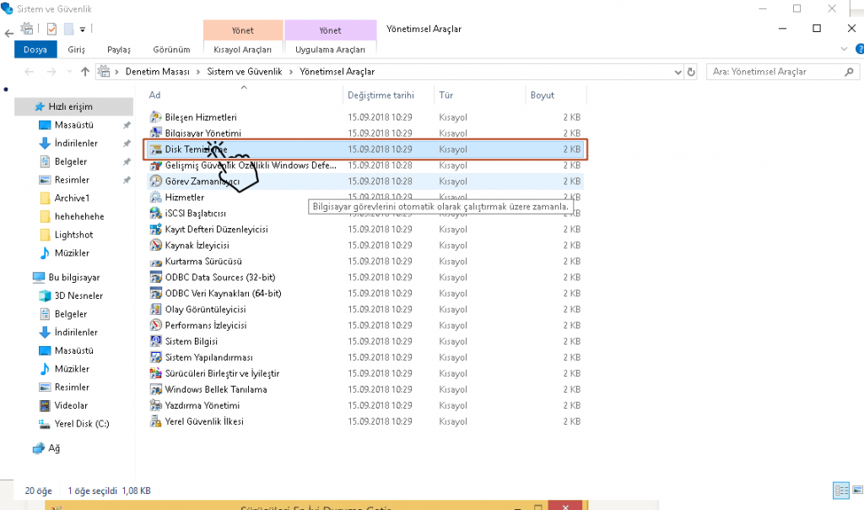This screenshot has height=510, width=864.
Task: Switch to details view layout icon
Action: (841, 490)
